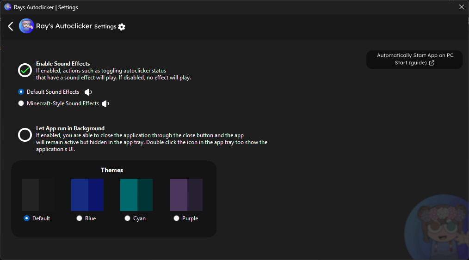469x260 pixels.
Task: Click Ray's Autoclicker avatar logo in header
Action: pos(26,26)
